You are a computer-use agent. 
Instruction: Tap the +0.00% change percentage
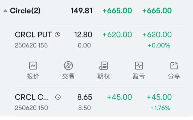tap(159, 45)
